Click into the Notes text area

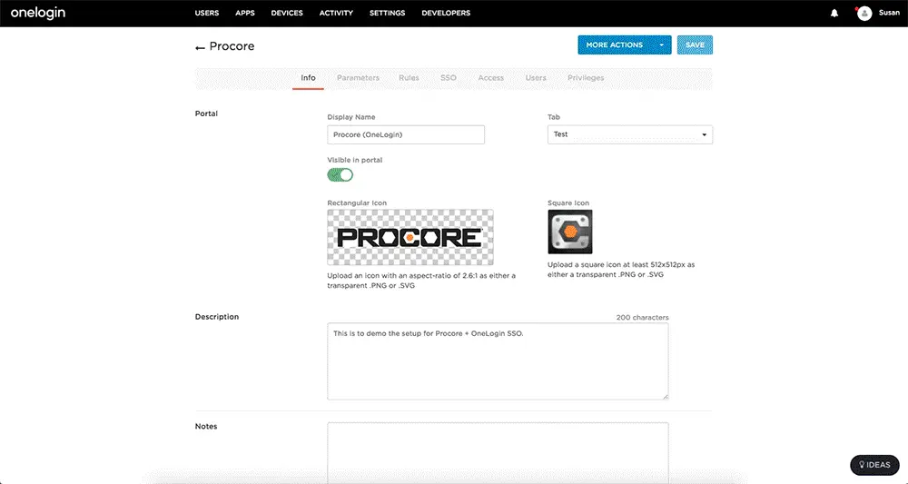point(498,453)
